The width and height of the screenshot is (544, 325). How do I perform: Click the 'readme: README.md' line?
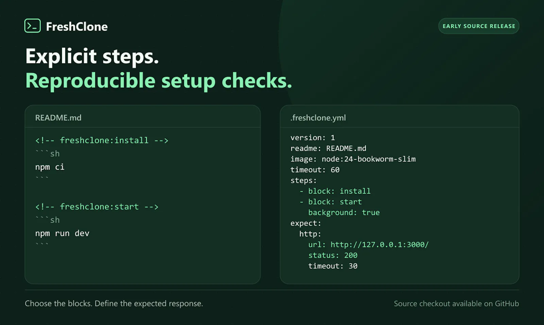328,148
